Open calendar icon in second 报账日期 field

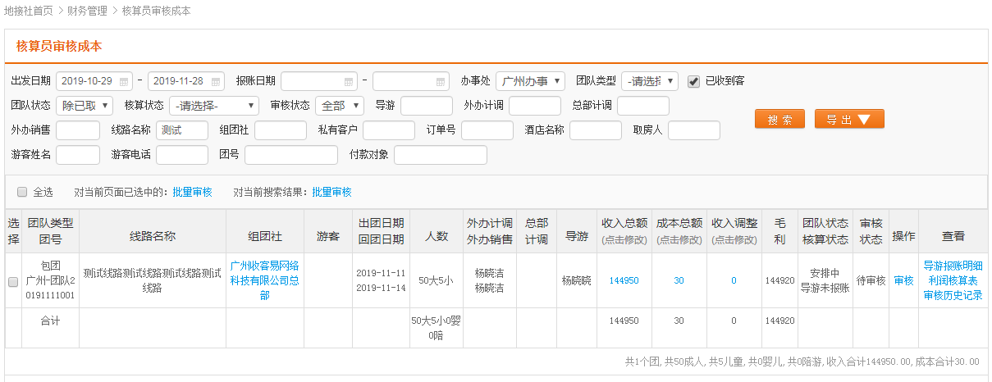click(441, 81)
